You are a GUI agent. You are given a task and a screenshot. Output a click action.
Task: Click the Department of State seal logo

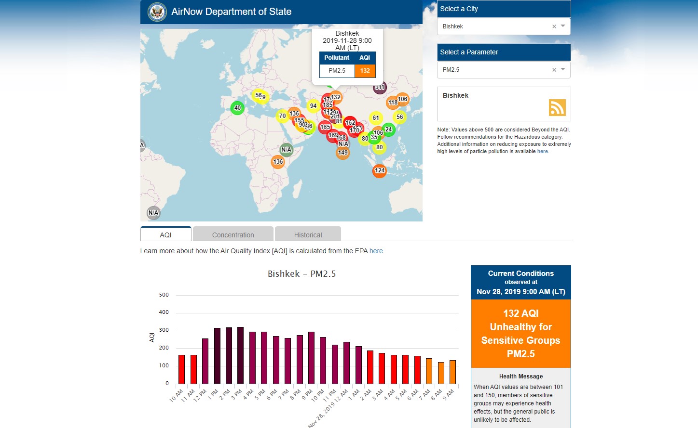(x=157, y=12)
